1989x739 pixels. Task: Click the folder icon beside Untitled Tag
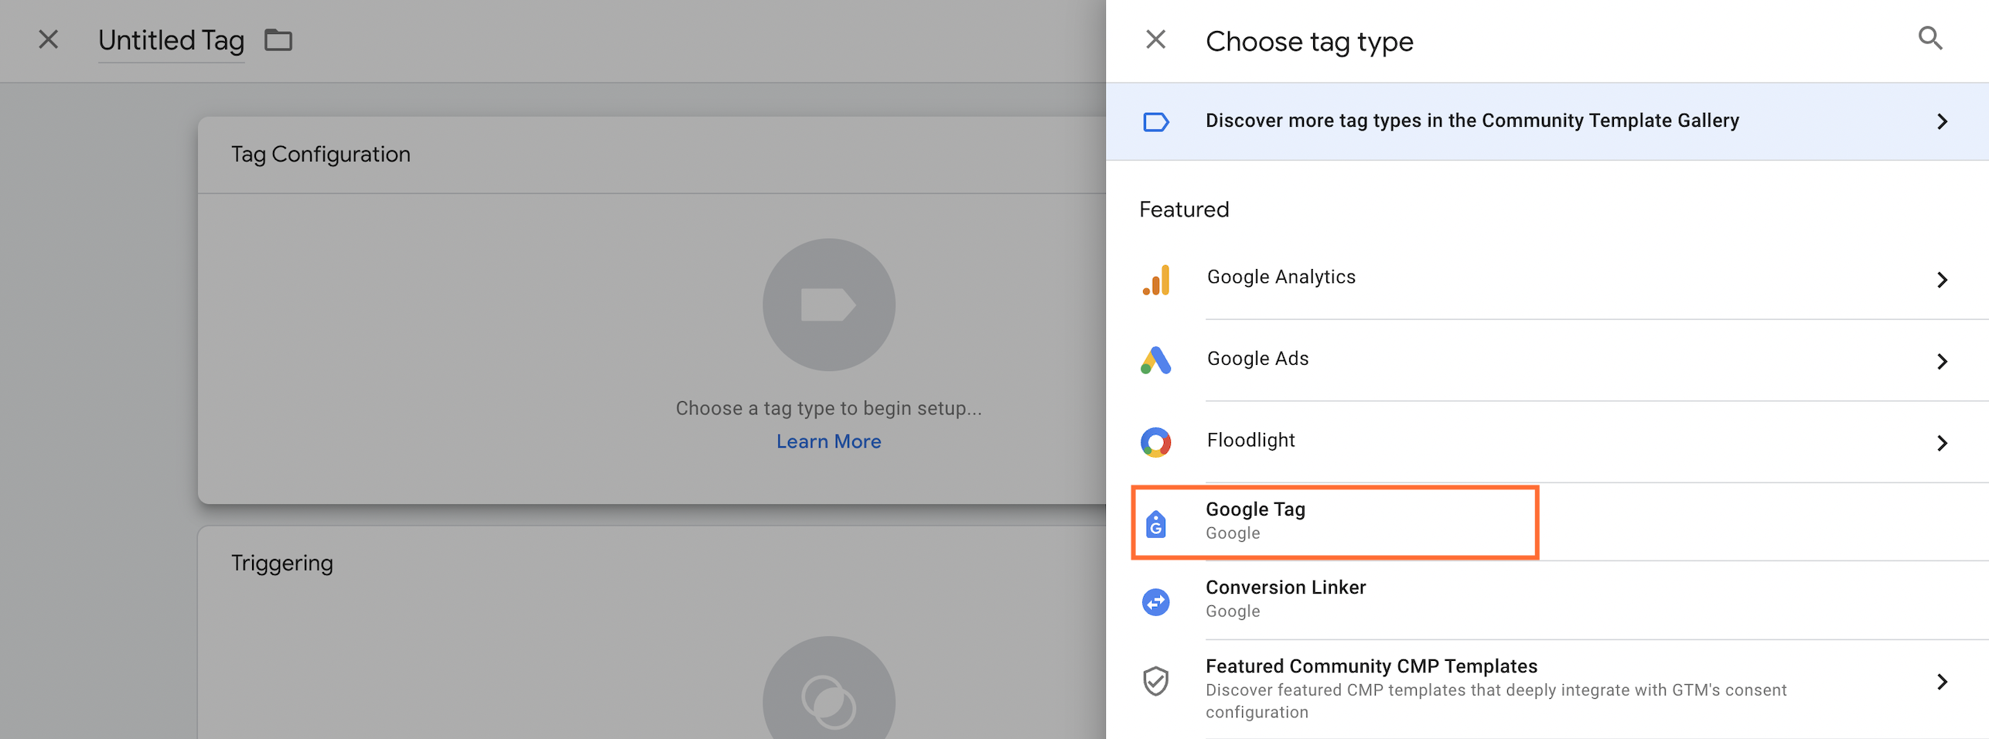(278, 40)
